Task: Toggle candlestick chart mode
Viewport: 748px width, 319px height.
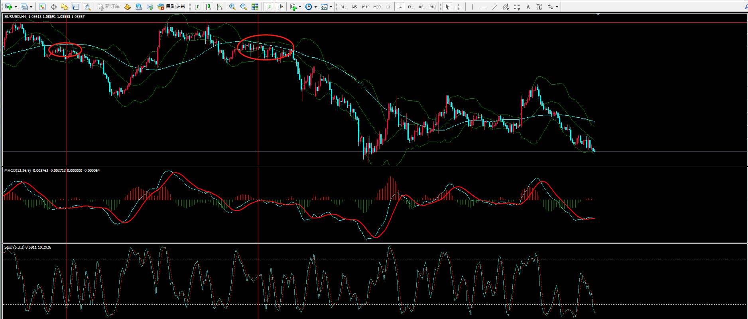Action: (x=208, y=7)
